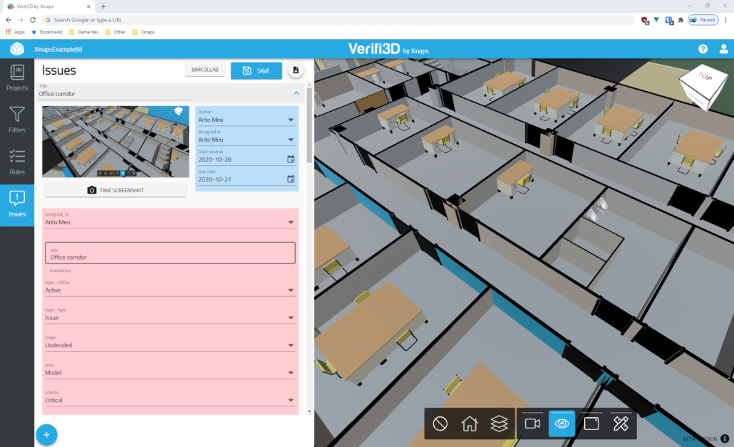Open the Apps bookmark shortcut
Viewport: 734px width, 447px height.
pyautogui.click(x=15, y=32)
